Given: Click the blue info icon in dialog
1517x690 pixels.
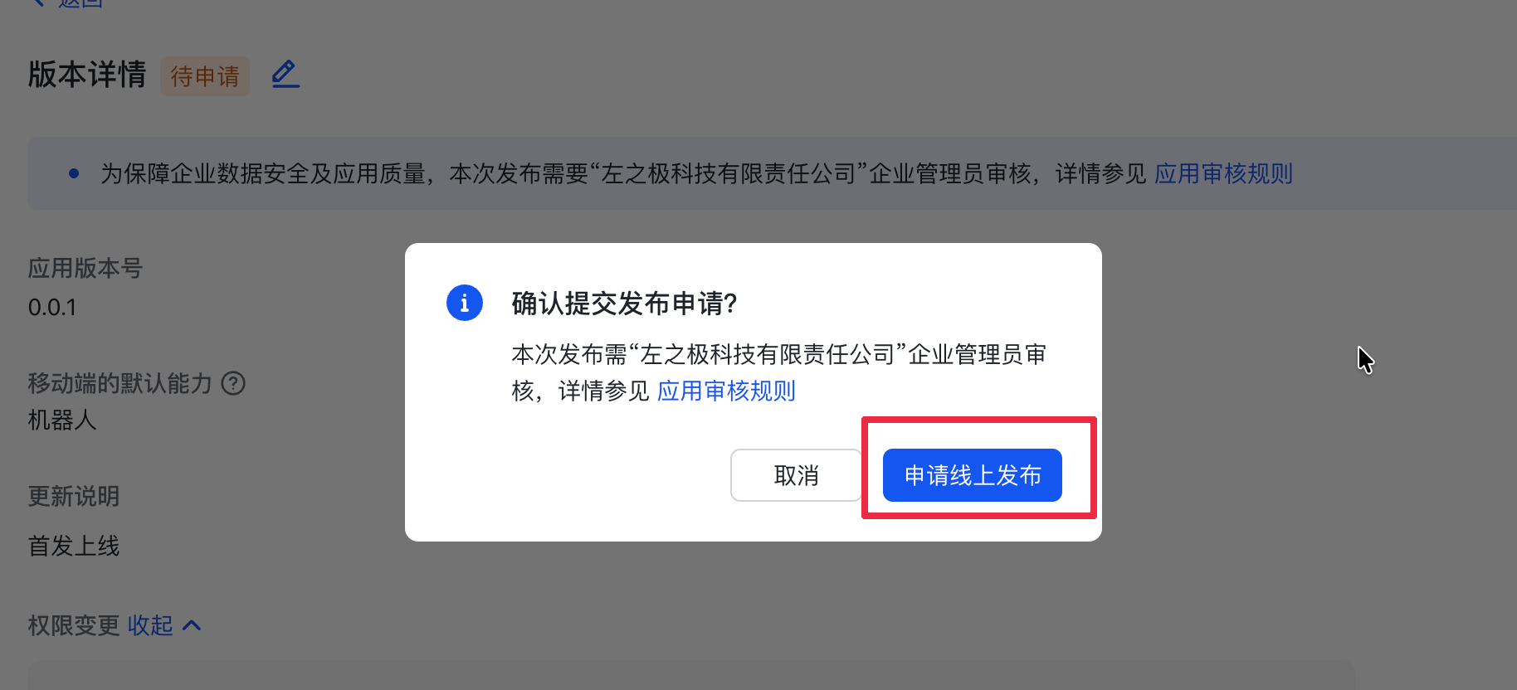Looking at the screenshot, I should (x=465, y=303).
